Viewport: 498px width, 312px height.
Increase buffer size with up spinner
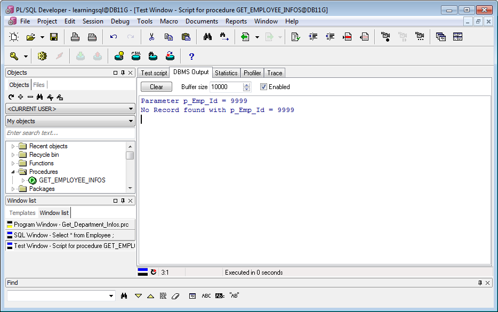pyautogui.click(x=246, y=85)
